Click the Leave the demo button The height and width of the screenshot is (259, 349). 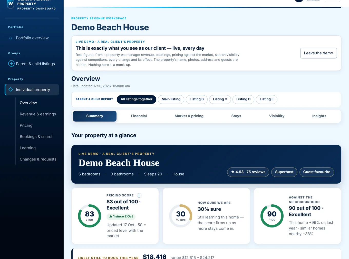tap(318, 53)
